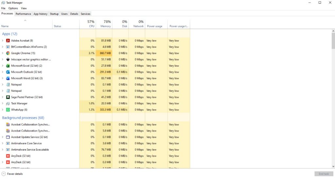Sort by the Disk column header
Image resolution: width=335 pixels, height=179 pixels.
point(120,24)
